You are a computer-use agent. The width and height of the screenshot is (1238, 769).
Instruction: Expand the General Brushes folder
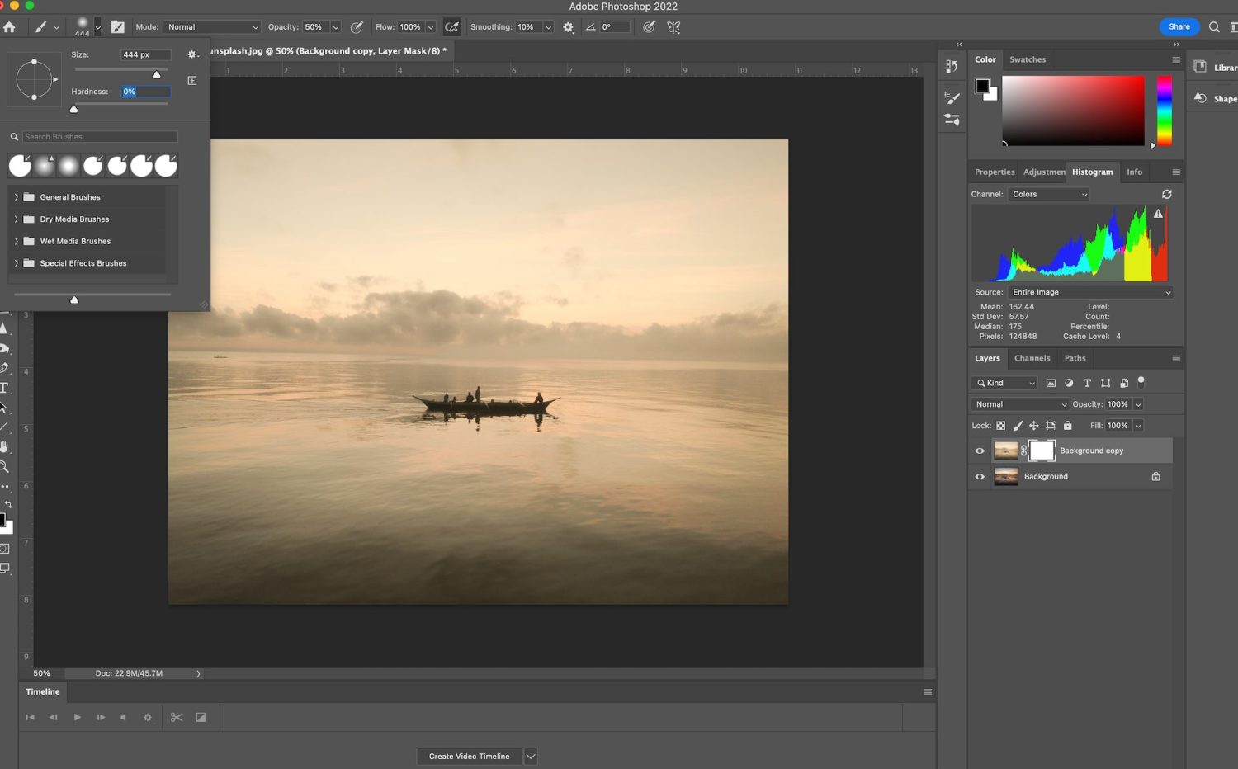[16, 197]
